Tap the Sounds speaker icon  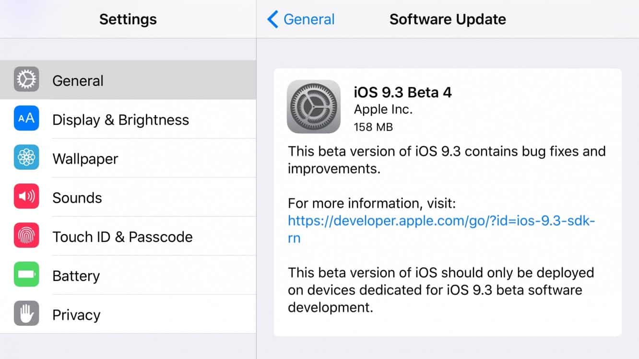(26, 197)
